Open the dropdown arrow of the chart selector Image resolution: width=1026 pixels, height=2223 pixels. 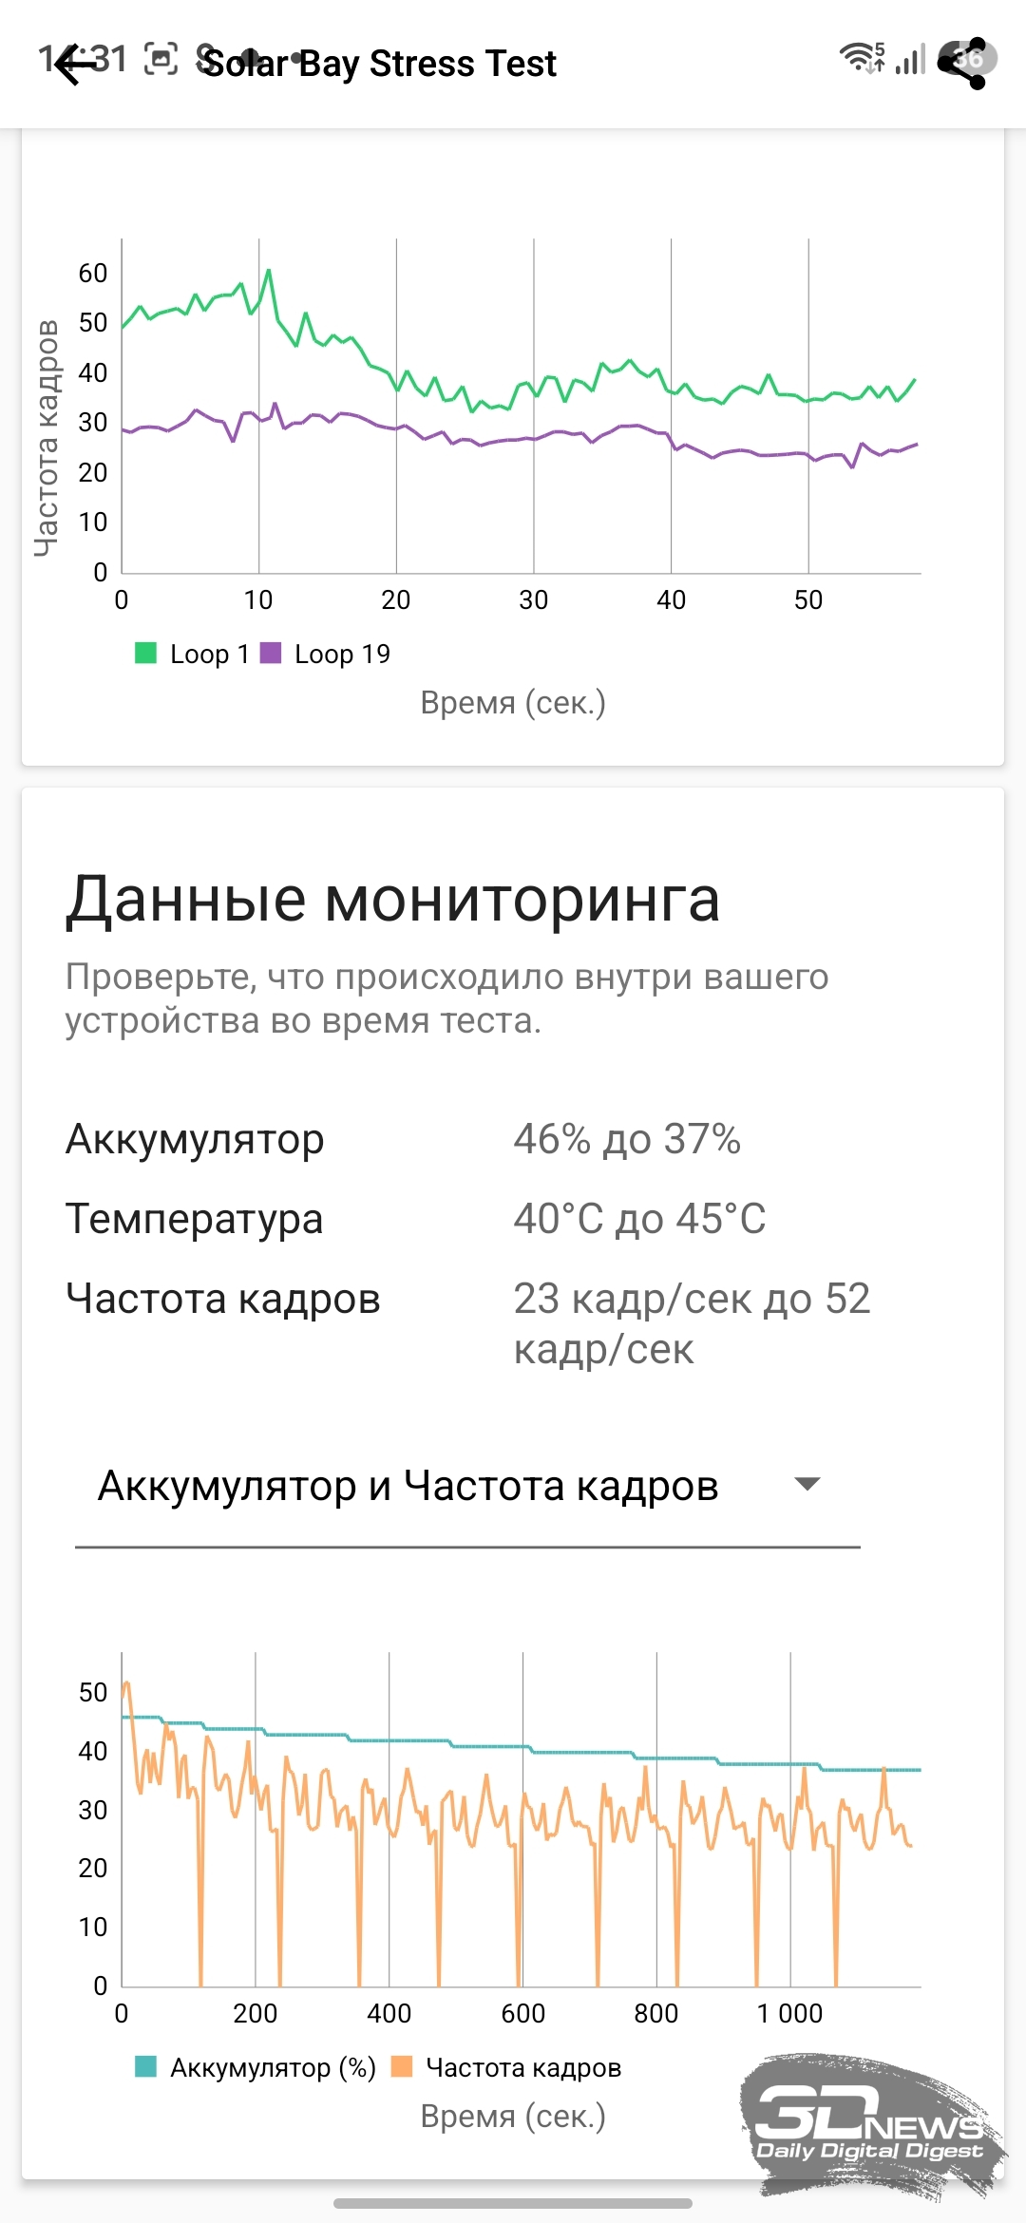coord(807,1484)
